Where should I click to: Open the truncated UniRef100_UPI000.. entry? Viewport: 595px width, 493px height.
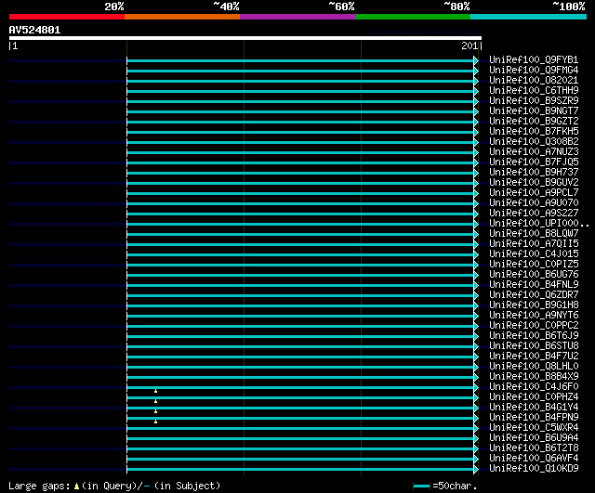(x=539, y=223)
